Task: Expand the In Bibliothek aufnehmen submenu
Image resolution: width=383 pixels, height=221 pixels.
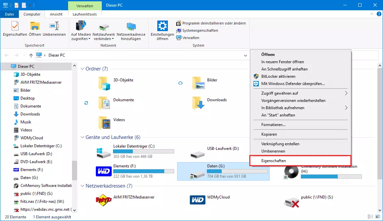Action: [x=300, y=108]
